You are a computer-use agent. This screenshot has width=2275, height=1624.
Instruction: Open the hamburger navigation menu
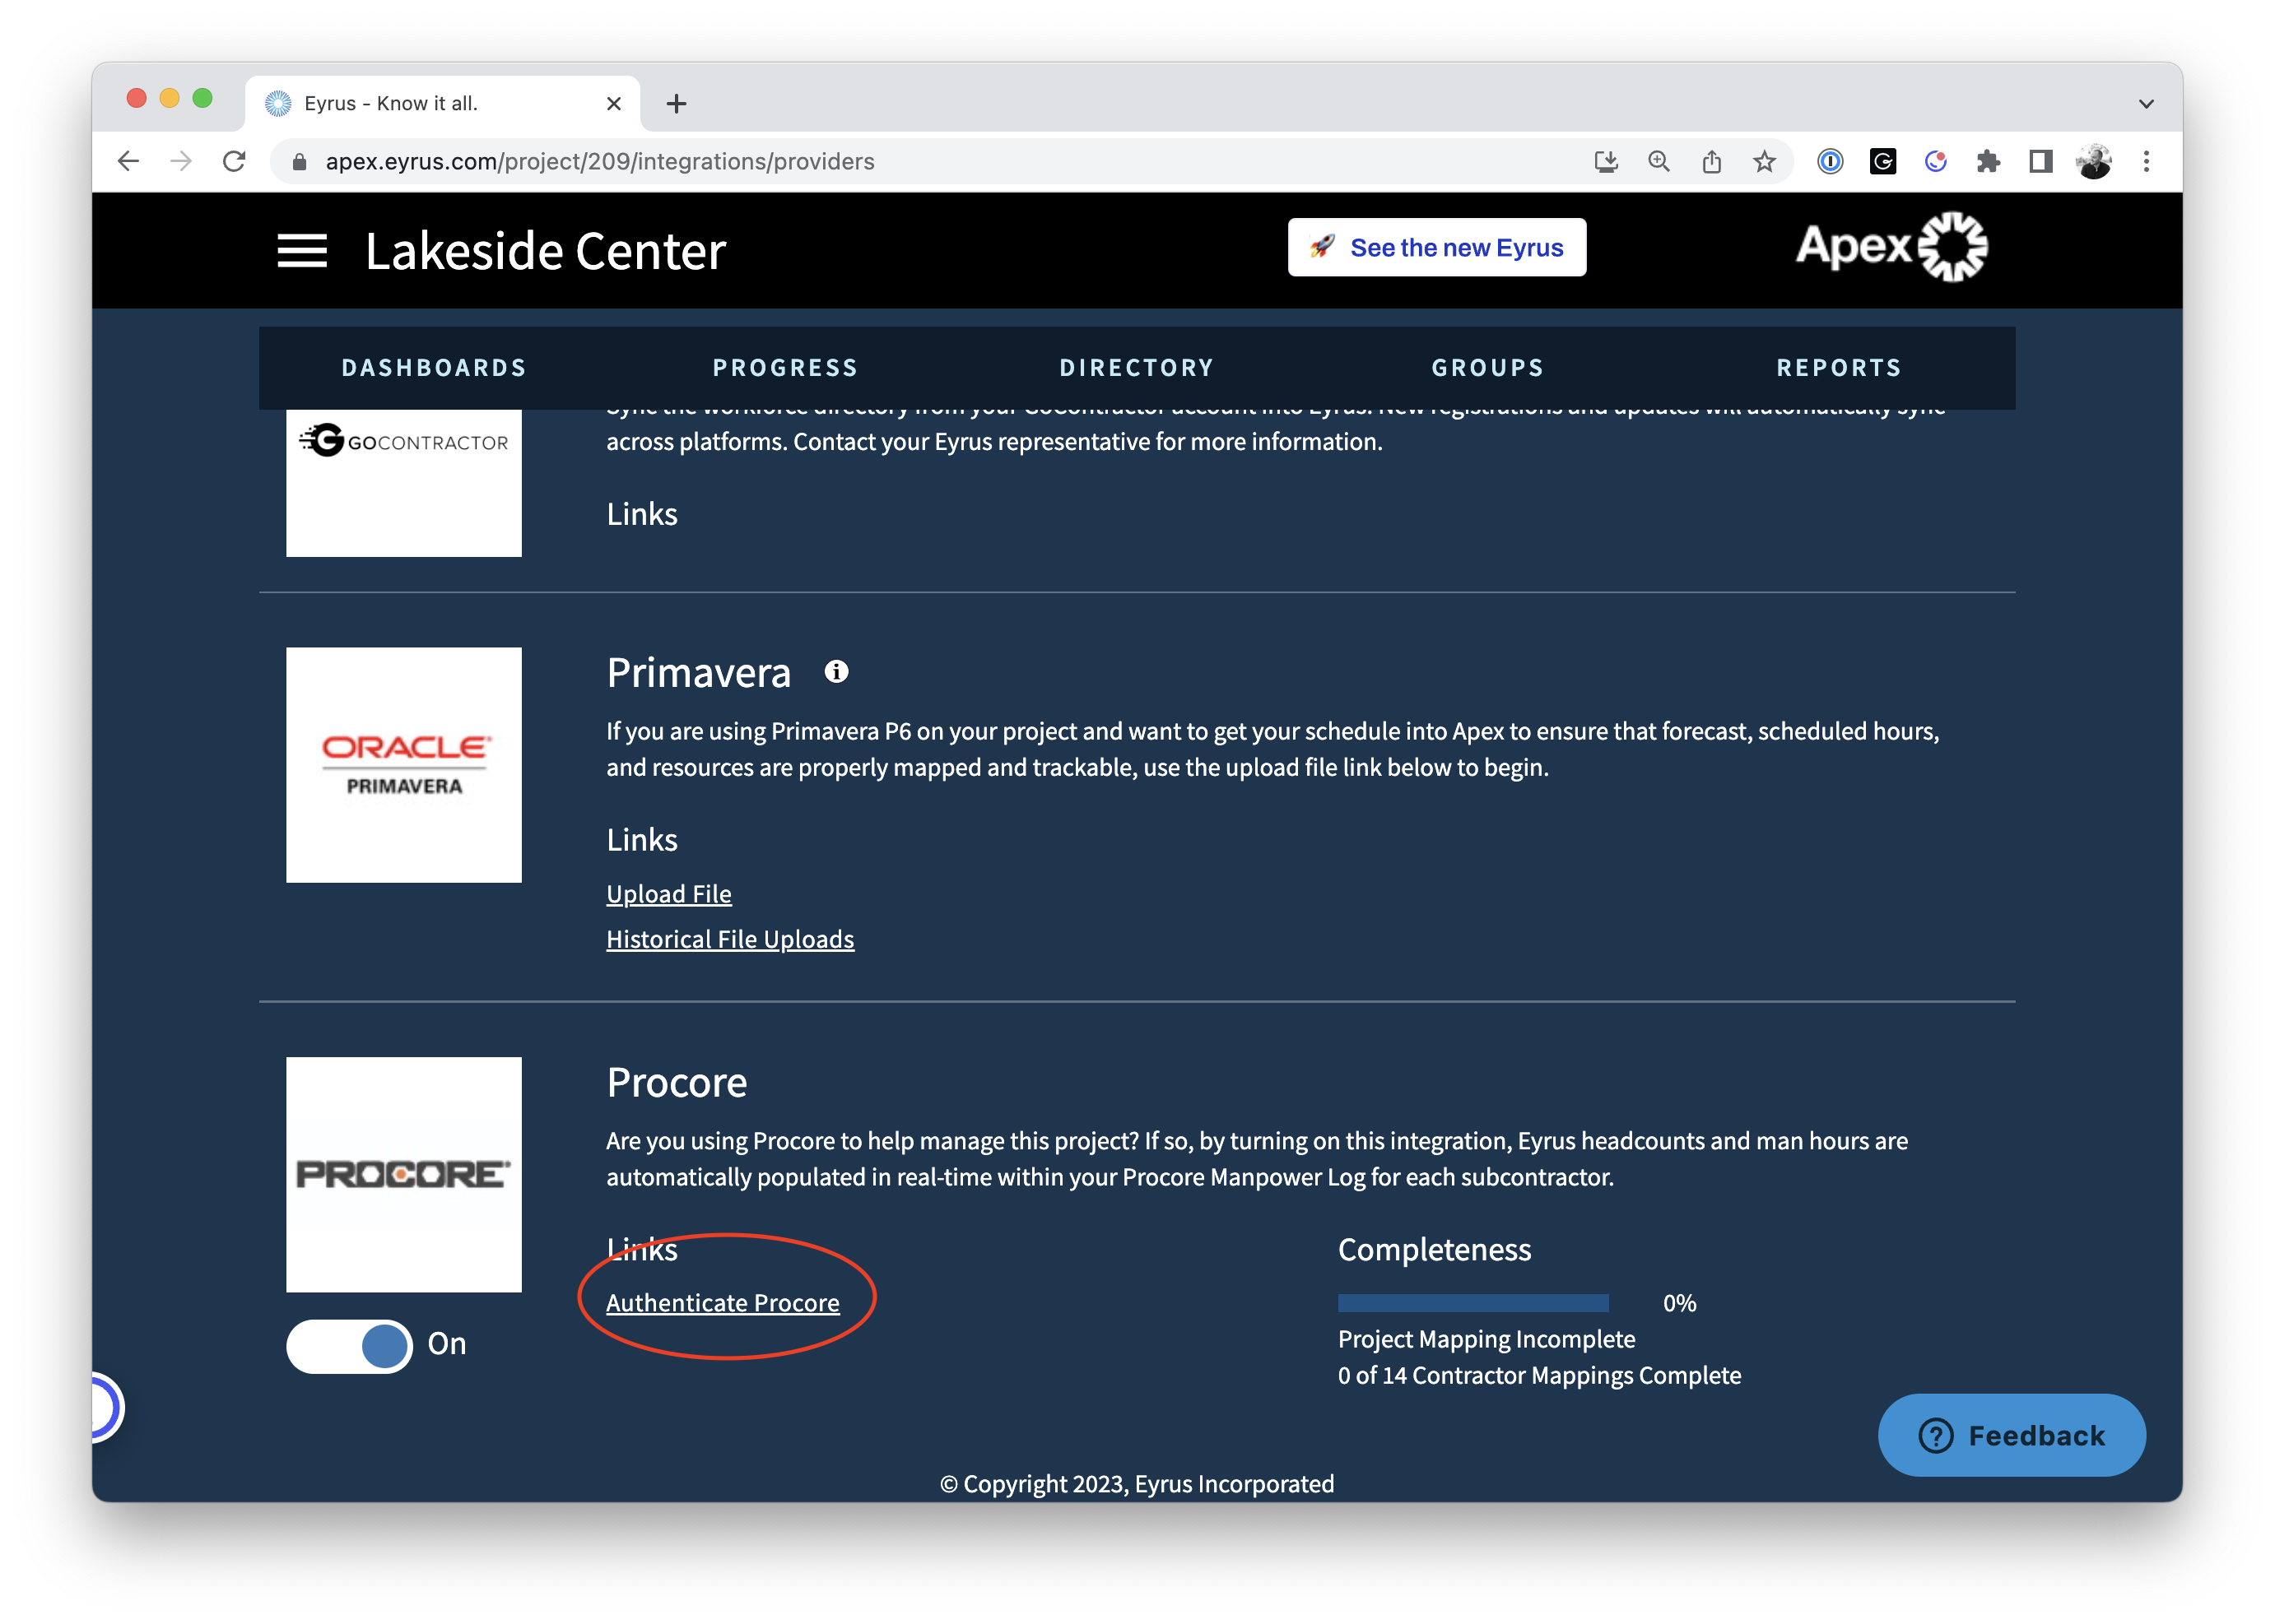[x=302, y=251]
